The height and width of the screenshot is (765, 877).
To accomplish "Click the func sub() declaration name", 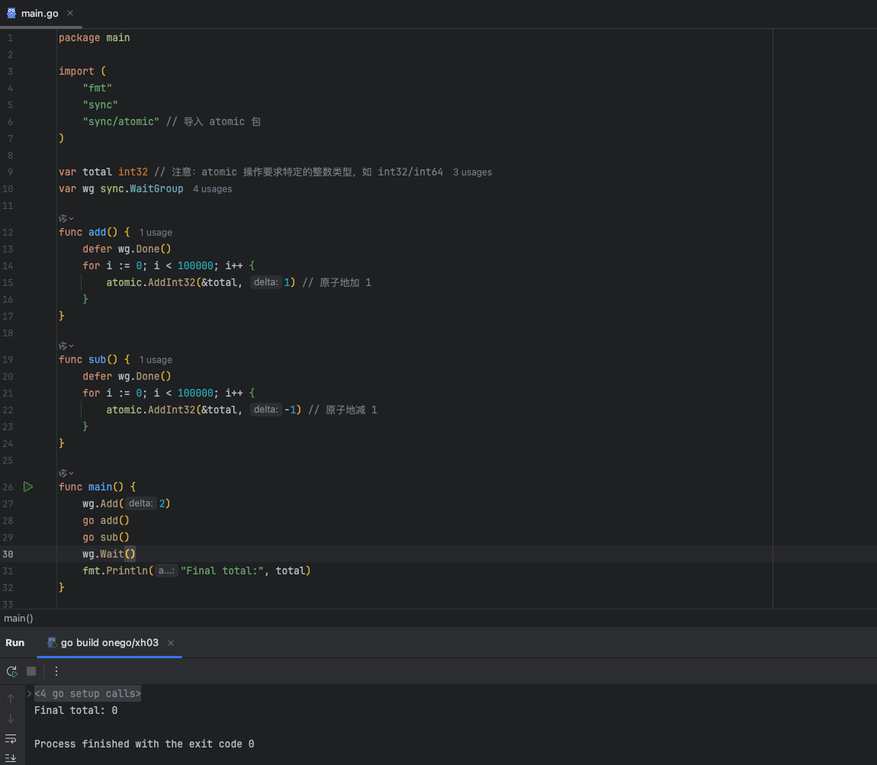I will click(97, 359).
